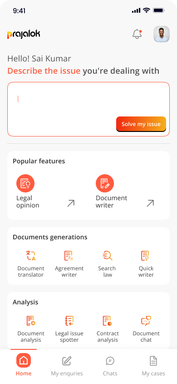
Task: Open the notifications bell
Action: pyautogui.click(x=137, y=34)
